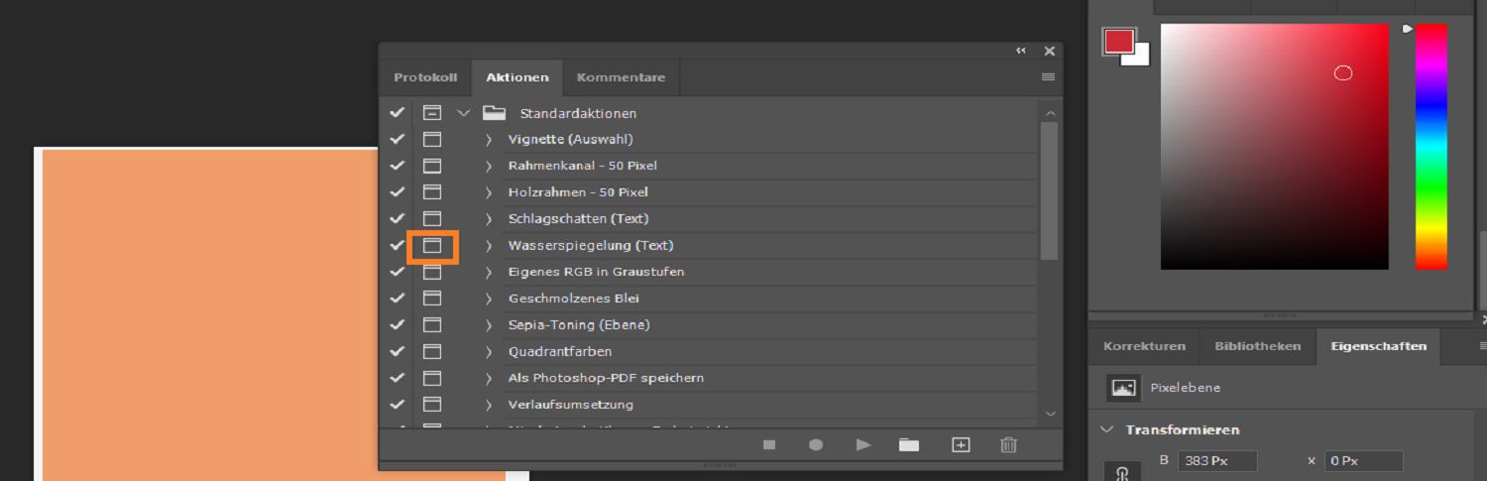The width and height of the screenshot is (1487, 481).
Task: Uncheck the Standardaktionen set checkmark
Action: (x=398, y=113)
